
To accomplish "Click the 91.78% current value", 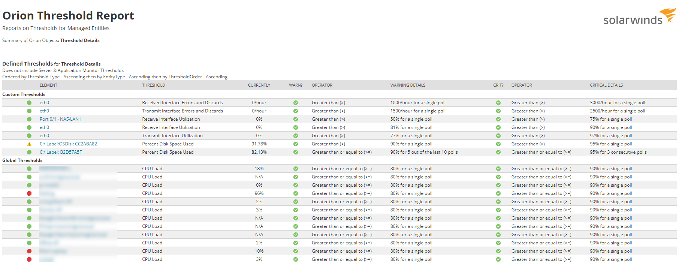I will 259,144.
